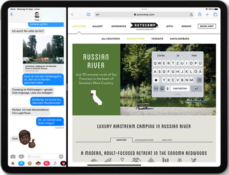Open the Safari share sheet
Screen dimensions: 229x175
(x=199, y=14)
